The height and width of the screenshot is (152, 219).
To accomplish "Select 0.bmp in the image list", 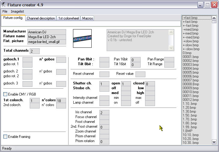I will [197, 53].
